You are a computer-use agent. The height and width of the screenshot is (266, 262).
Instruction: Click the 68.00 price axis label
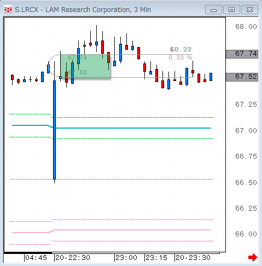pyautogui.click(x=246, y=27)
